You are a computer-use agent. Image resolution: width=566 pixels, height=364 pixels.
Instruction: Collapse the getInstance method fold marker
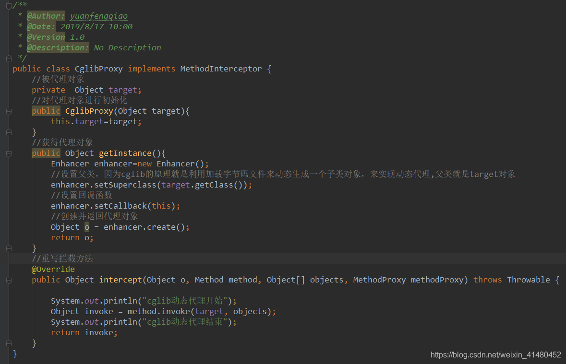coord(9,153)
